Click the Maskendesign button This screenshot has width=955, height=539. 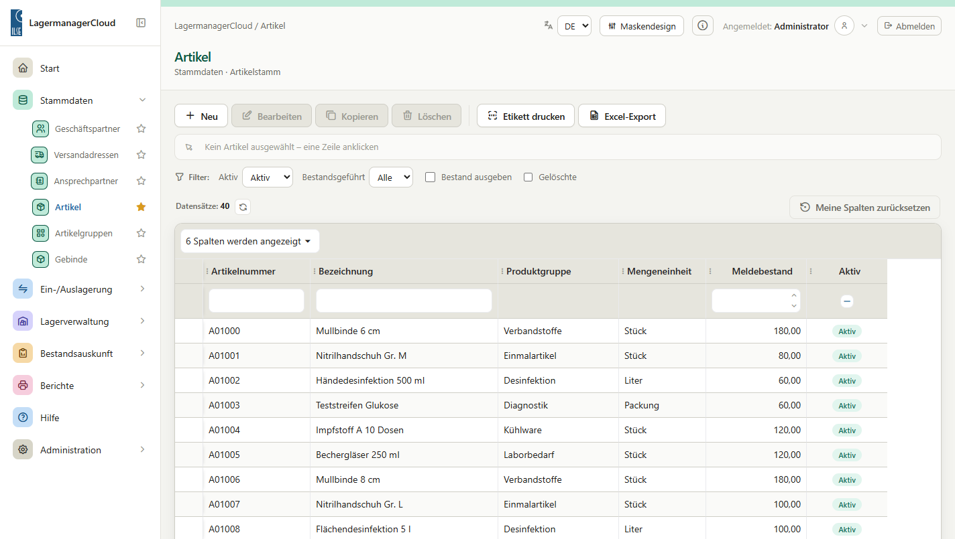(x=642, y=26)
